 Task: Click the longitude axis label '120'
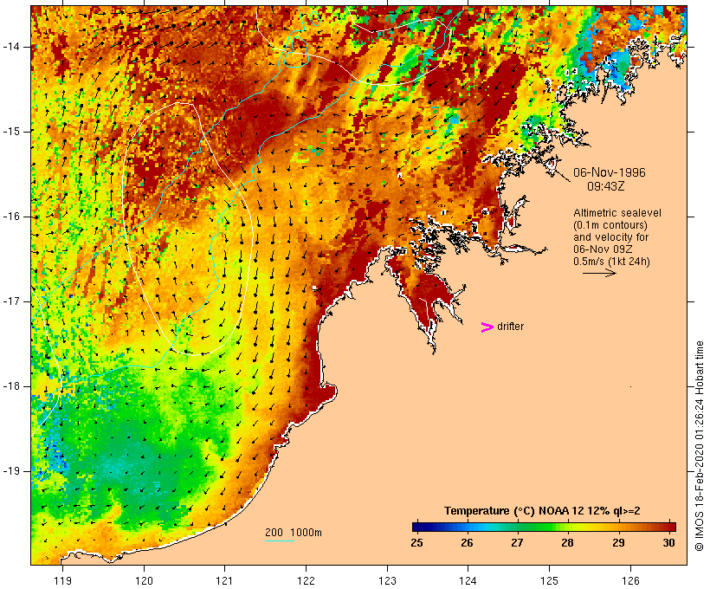pyautogui.click(x=144, y=581)
